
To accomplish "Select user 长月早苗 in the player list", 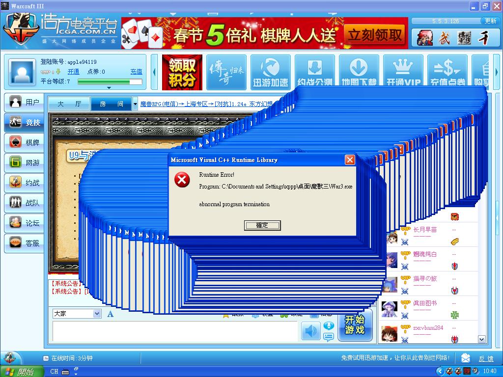I will [425, 230].
